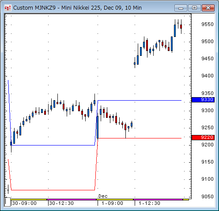
Task: Click the 9300 price axis label
Action: 208,110
